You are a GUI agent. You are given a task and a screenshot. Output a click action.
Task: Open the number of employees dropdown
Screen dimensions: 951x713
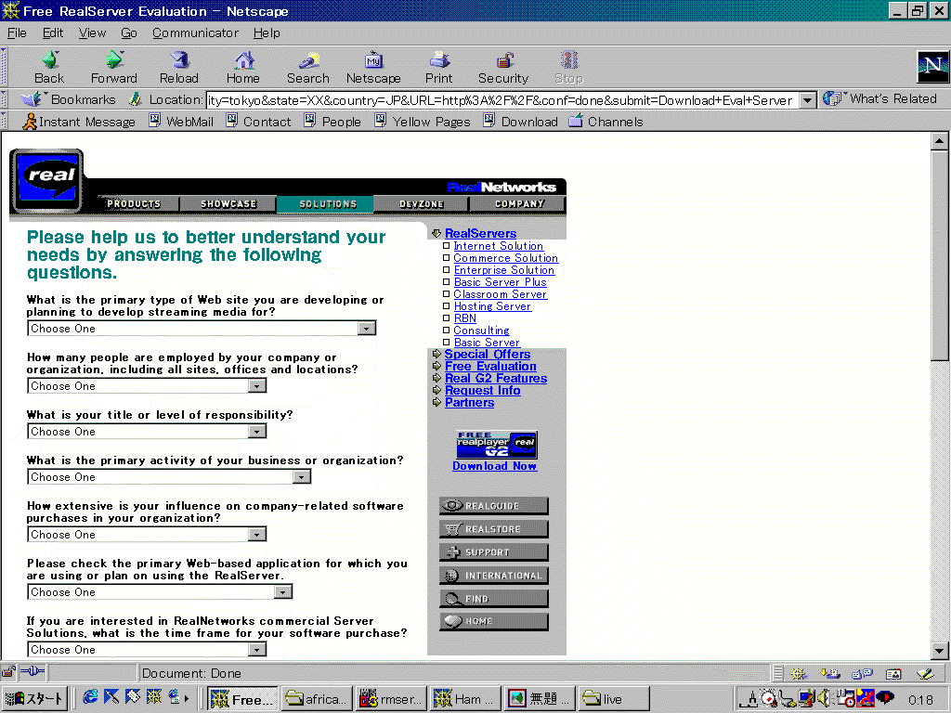pos(147,385)
